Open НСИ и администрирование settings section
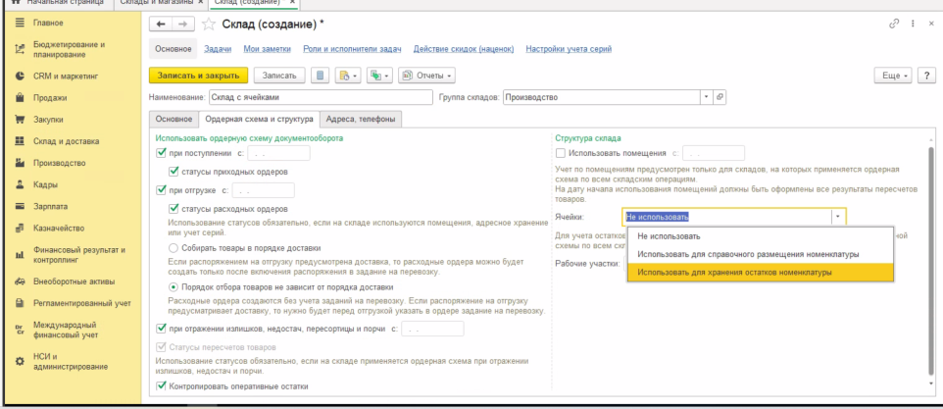Viewport: 943px width, 409px height. click(x=69, y=360)
